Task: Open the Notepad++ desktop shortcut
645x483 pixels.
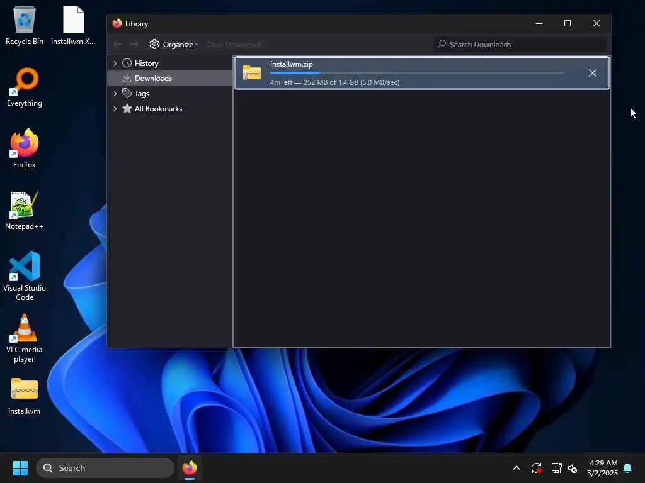Action: 25,210
